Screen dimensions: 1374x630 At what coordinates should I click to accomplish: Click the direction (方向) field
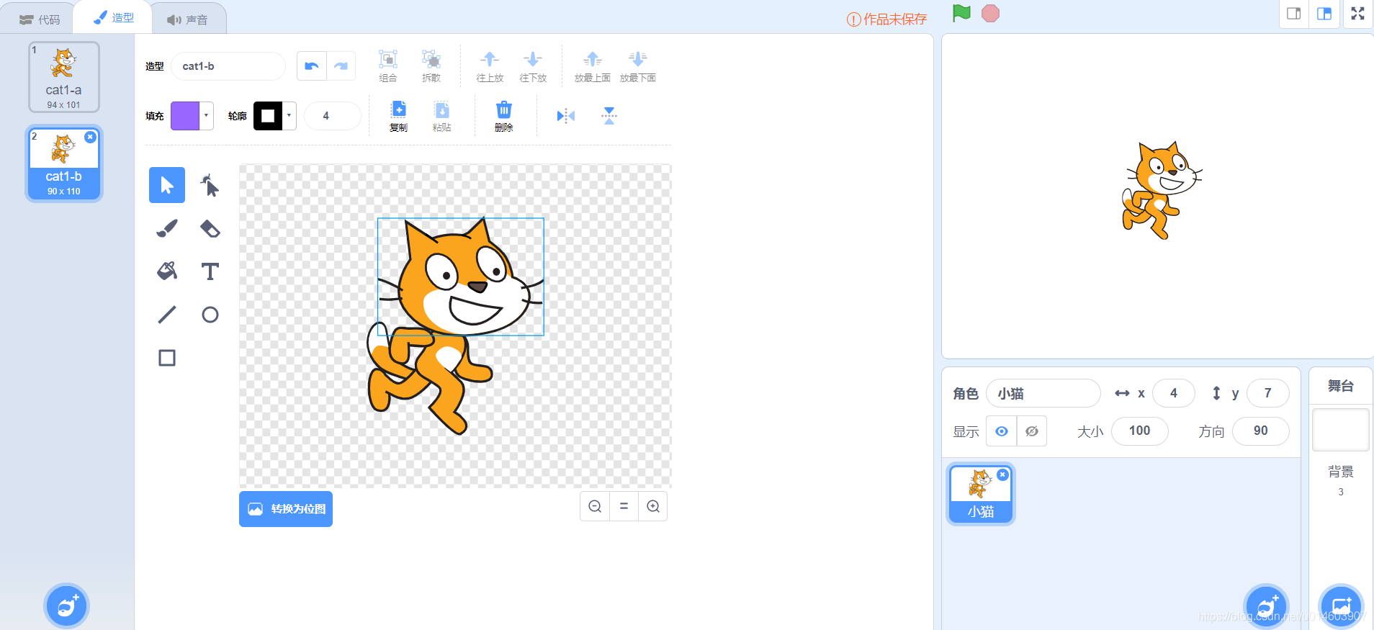pos(1261,431)
